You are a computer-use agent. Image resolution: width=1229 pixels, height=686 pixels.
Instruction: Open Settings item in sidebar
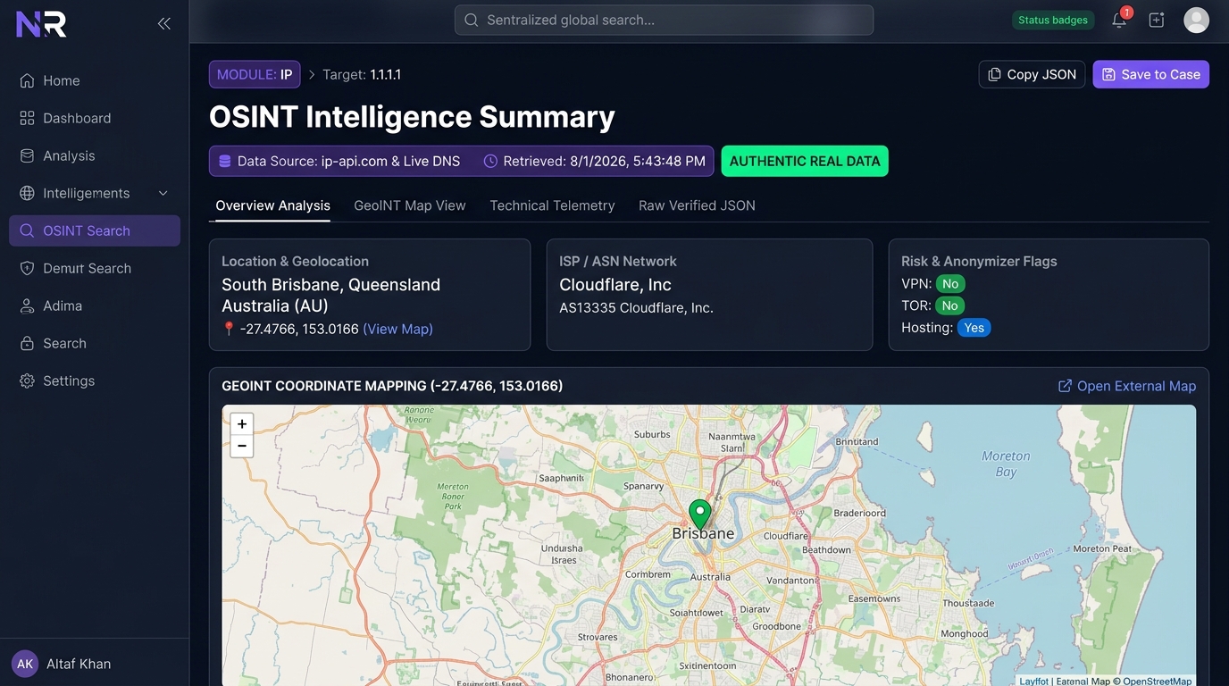pos(95,381)
